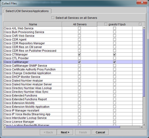The height and width of the screenshot is (138, 149).
Task: Open Select UCM Services/Applications tab
Action: 27,11
